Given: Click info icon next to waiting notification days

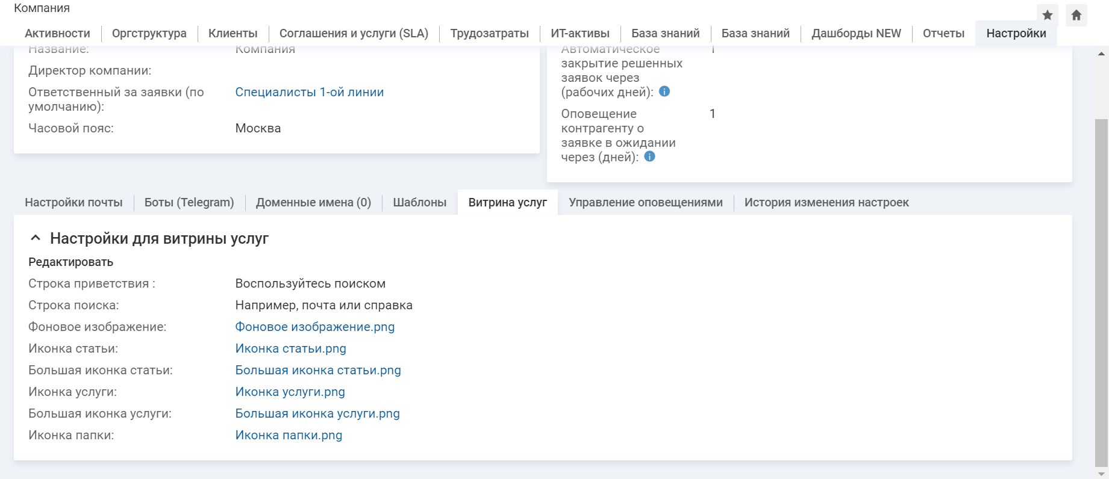Looking at the screenshot, I should (649, 156).
